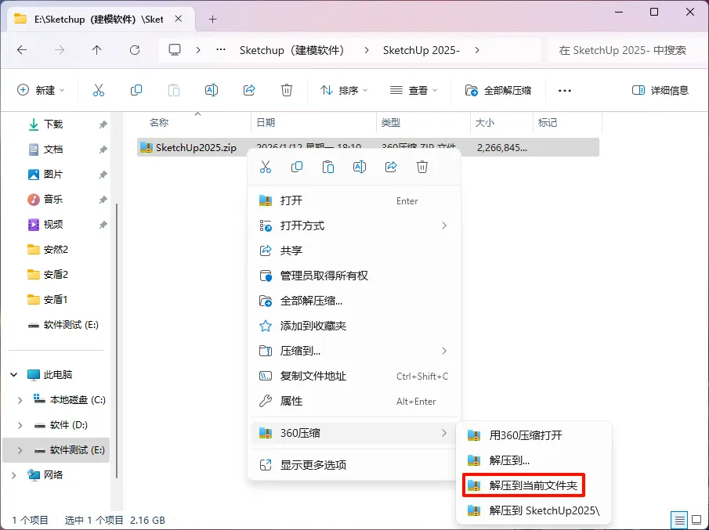Collapse the 此电脑 tree node
Image resolution: width=709 pixels, height=530 pixels.
pyautogui.click(x=14, y=374)
